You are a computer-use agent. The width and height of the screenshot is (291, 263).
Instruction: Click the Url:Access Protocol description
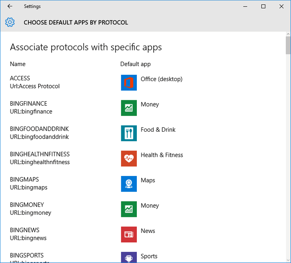tap(35, 86)
